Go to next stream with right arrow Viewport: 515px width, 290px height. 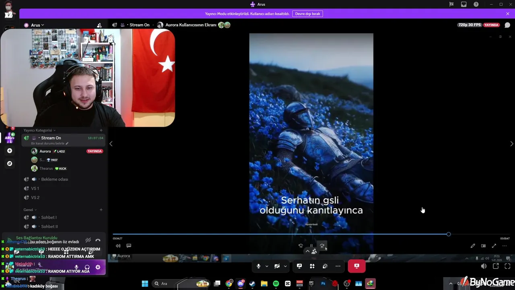[512, 144]
